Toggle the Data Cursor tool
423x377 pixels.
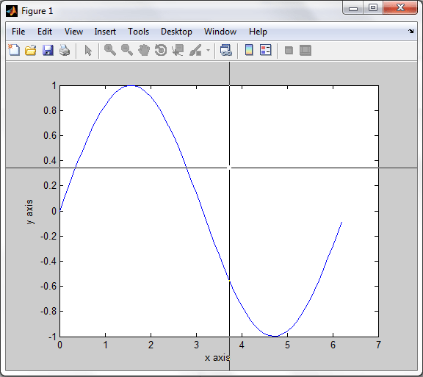point(178,50)
